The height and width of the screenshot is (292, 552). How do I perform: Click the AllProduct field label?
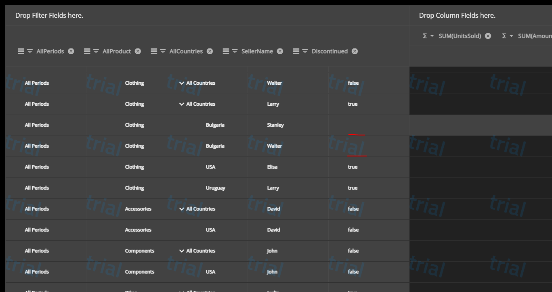click(117, 51)
